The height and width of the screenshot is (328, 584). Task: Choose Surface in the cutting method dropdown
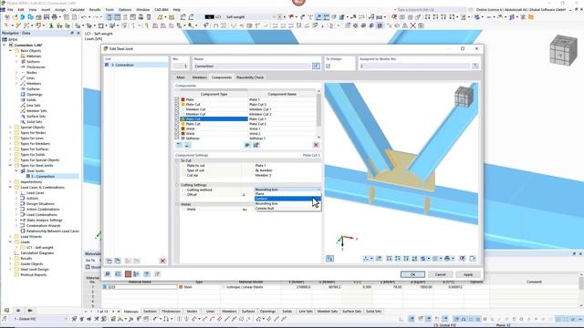[287, 199]
